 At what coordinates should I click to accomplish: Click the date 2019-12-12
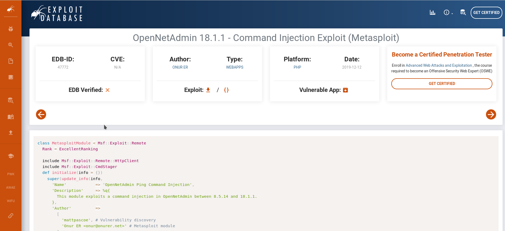point(352,67)
